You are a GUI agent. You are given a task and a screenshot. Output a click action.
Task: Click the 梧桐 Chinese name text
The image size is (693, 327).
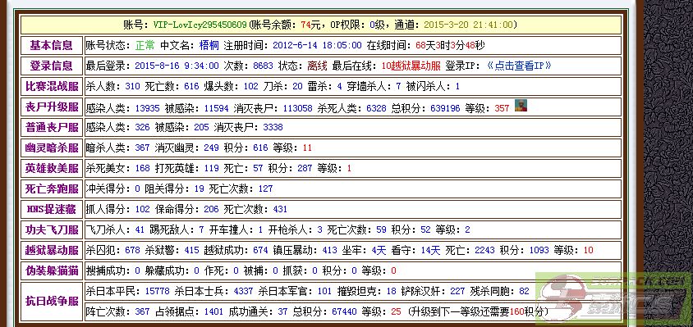click(x=209, y=45)
